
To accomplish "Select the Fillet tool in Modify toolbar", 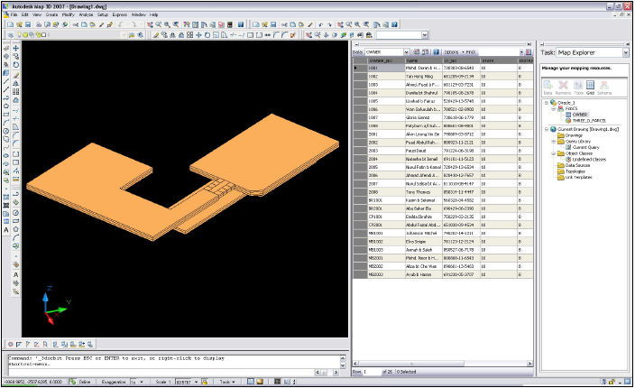I will [285, 35].
